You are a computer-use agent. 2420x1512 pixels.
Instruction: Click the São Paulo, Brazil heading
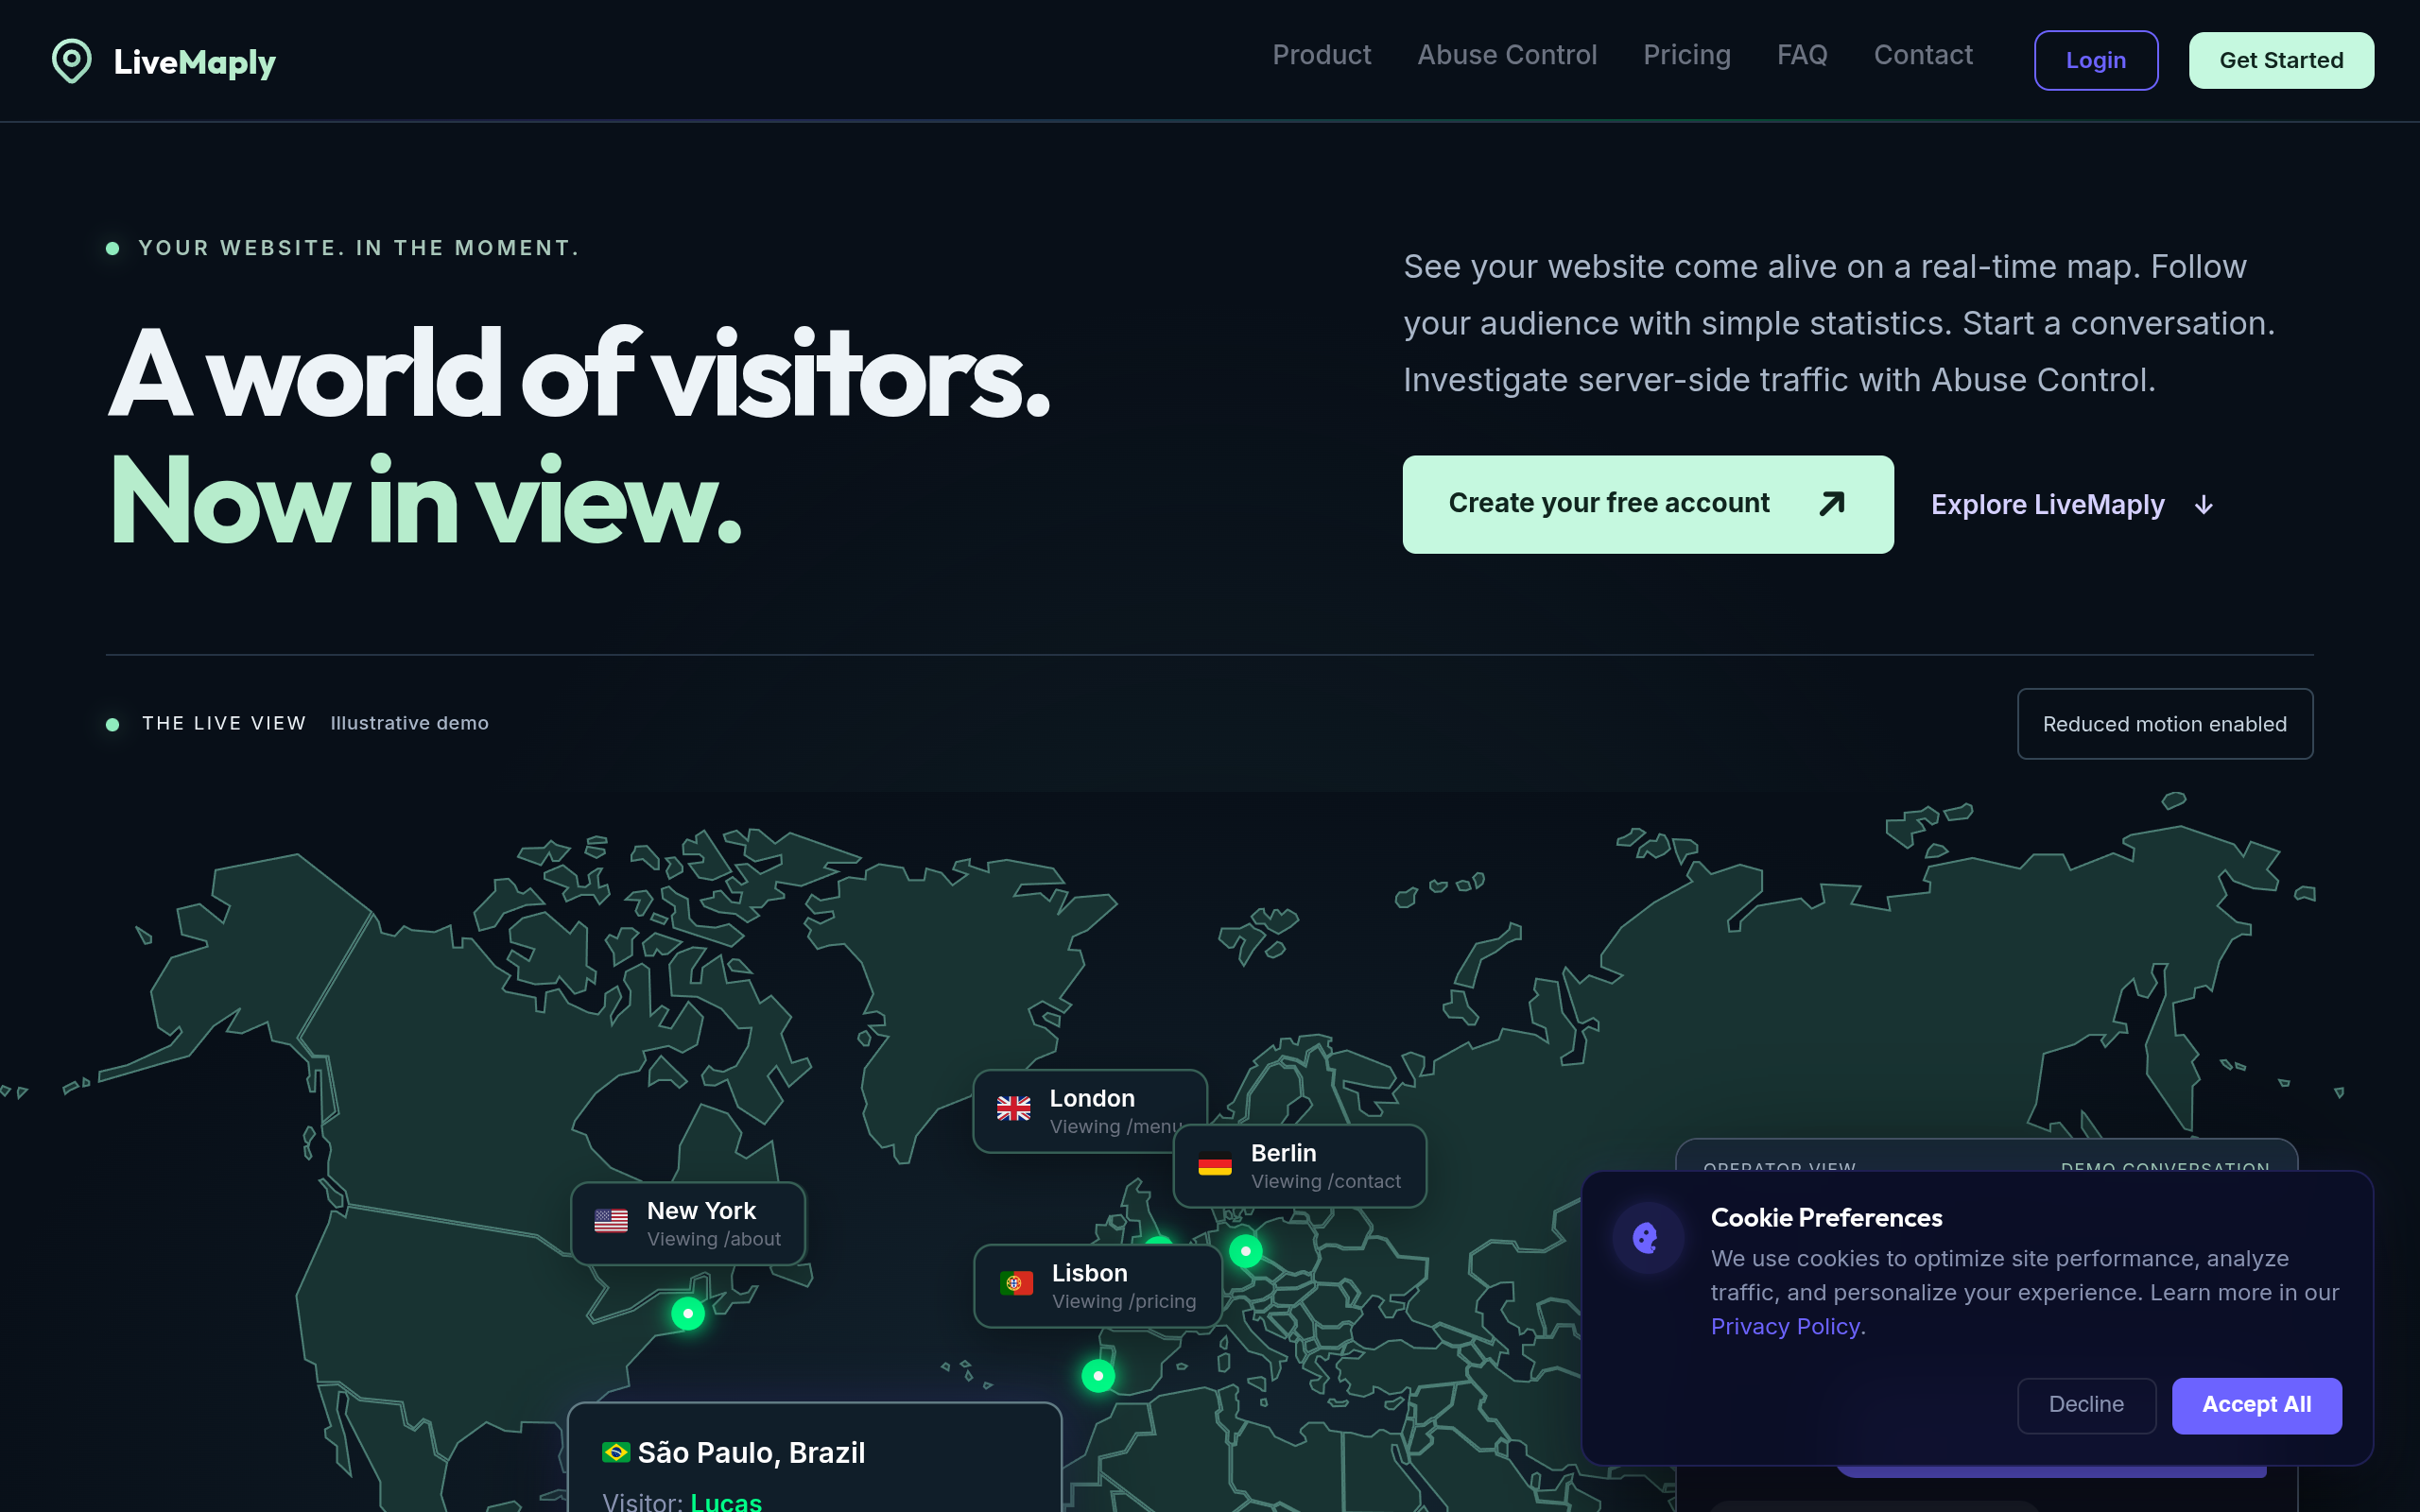pyautogui.click(x=751, y=1452)
